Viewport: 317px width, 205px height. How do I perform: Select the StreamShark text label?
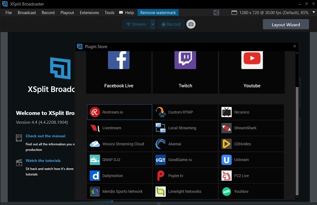click(245, 128)
